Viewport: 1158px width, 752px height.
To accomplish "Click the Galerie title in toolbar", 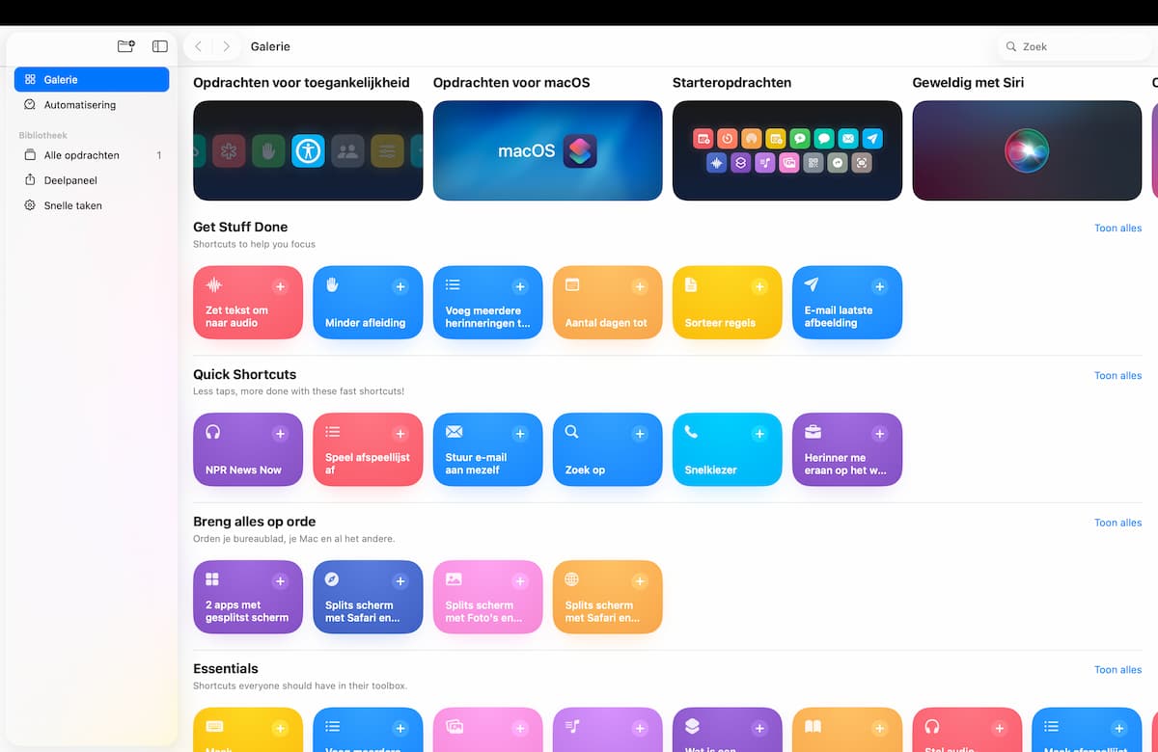I will pyautogui.click(x=270, y=46).
